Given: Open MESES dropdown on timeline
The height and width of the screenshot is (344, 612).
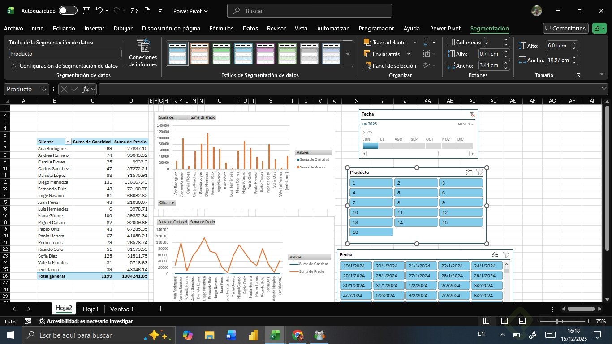Looking at the screenshot, I should click(x=465, y=124).
